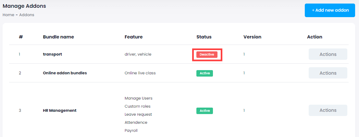Select the Addons breadcrumb item

click(27, 15)
